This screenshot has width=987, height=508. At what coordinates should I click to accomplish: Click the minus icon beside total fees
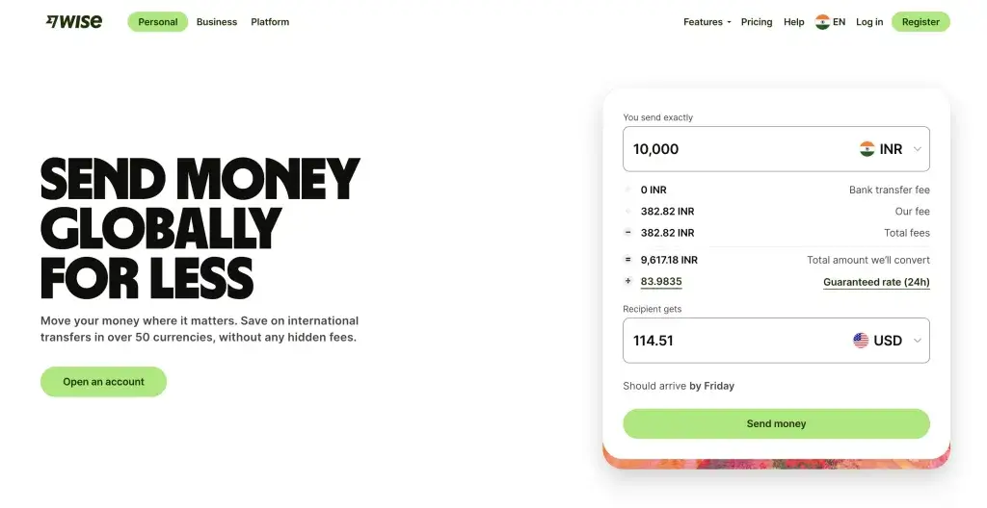(628, 233)
